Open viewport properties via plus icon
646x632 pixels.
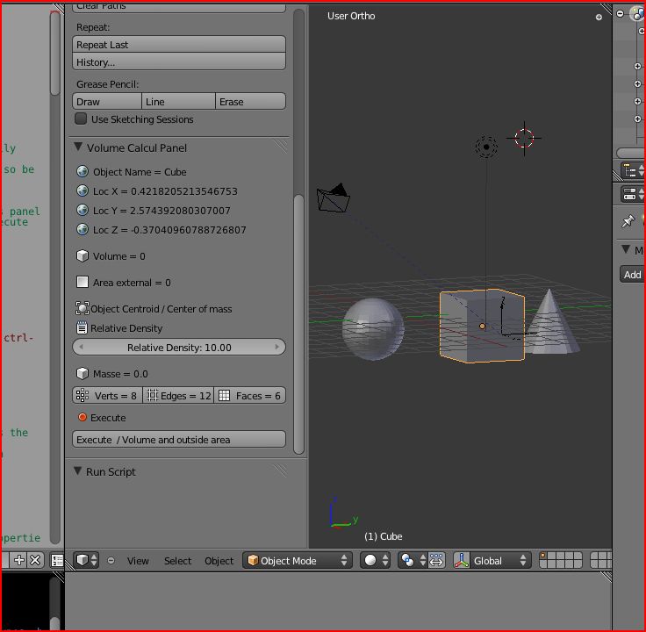[x=599, y=17]
